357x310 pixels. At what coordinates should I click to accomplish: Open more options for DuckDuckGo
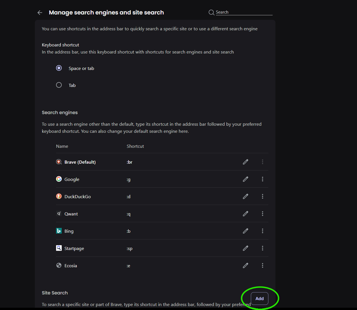point(262,196)
